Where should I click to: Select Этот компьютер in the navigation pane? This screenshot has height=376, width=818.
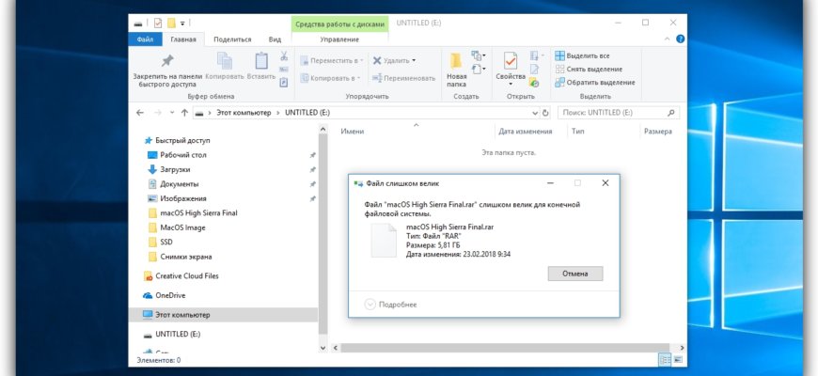(x=223, y=315)
